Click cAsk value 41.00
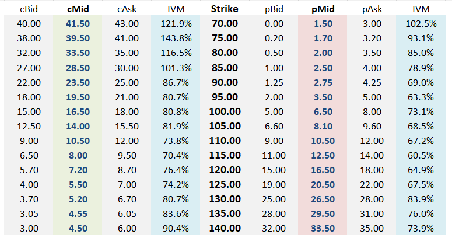 click(x=127, y=38)
